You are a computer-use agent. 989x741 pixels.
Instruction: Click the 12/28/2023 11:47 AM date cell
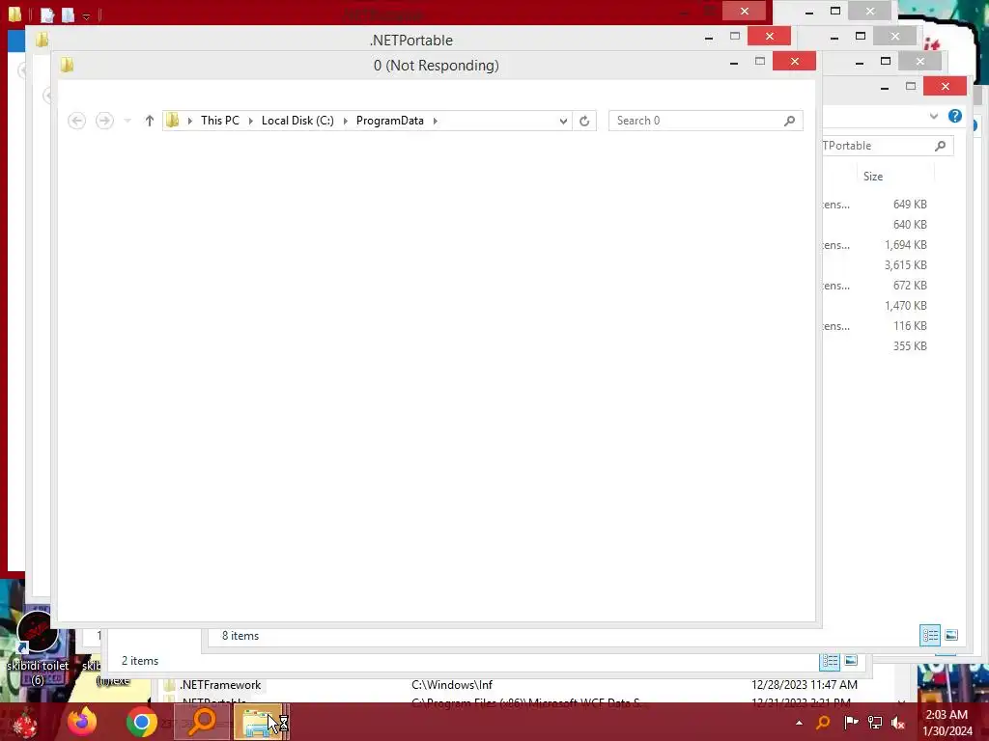click(805, 685)
